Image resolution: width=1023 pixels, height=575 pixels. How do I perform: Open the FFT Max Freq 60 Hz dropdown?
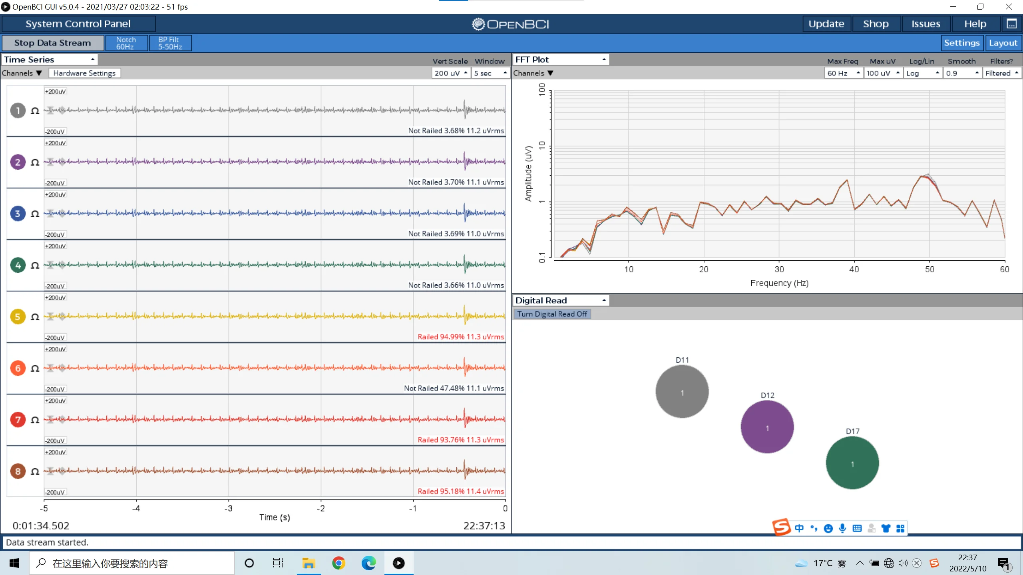click(843, 73)
